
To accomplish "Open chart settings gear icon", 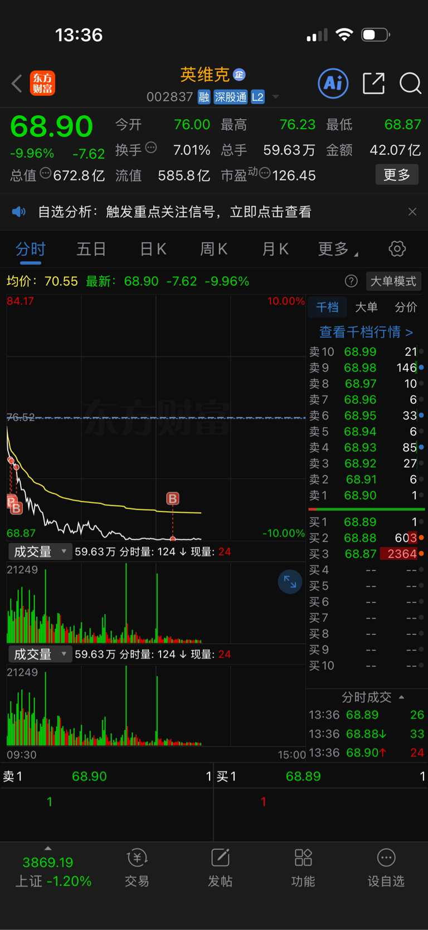I will pyautogui.click(x=397, y=248).
